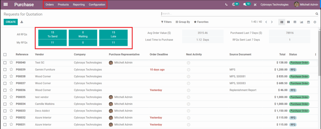Click next activity clock for P00031
The image size is (321, 129).
[x=188, y=125]
